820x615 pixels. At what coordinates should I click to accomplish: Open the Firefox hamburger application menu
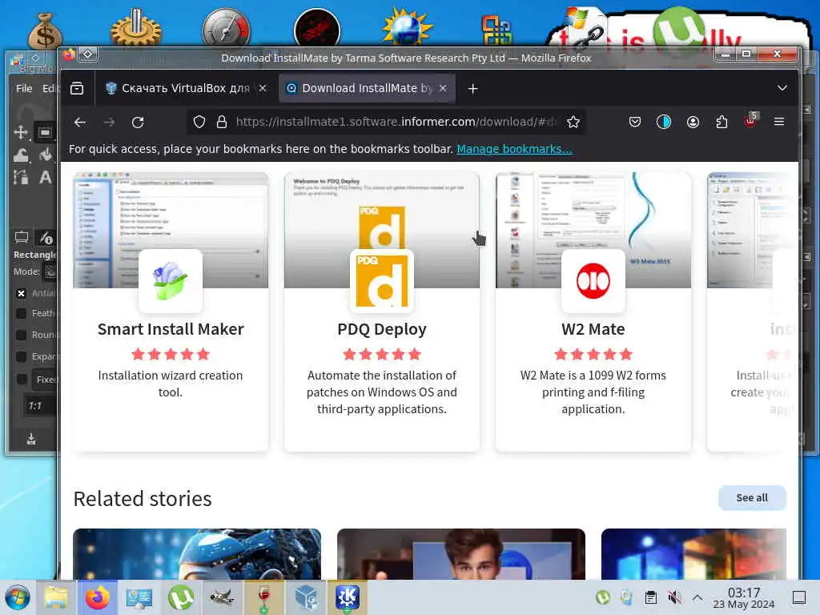click(779, 122)
